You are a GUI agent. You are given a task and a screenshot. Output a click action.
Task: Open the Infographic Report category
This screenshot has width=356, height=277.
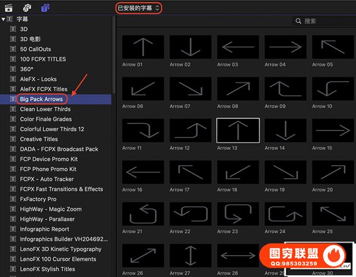point(44,229)
